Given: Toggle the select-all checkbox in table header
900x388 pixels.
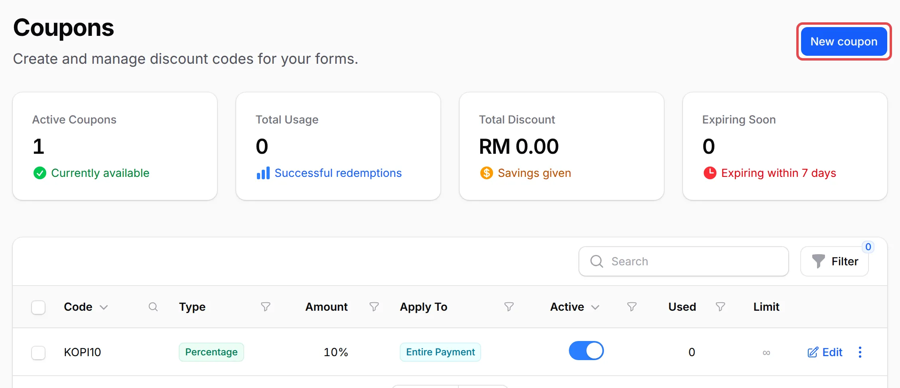Looking at the screenshot, I should click(38, 307).
